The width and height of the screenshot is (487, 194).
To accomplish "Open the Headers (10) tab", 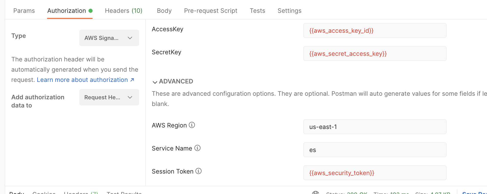I will tap(124, 11).
